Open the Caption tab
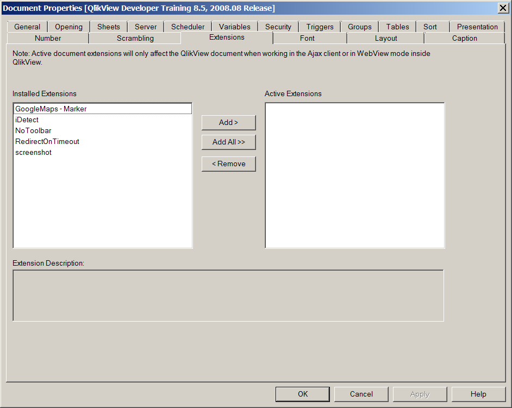The image size is (512, 408). click(x=464, y=38)
